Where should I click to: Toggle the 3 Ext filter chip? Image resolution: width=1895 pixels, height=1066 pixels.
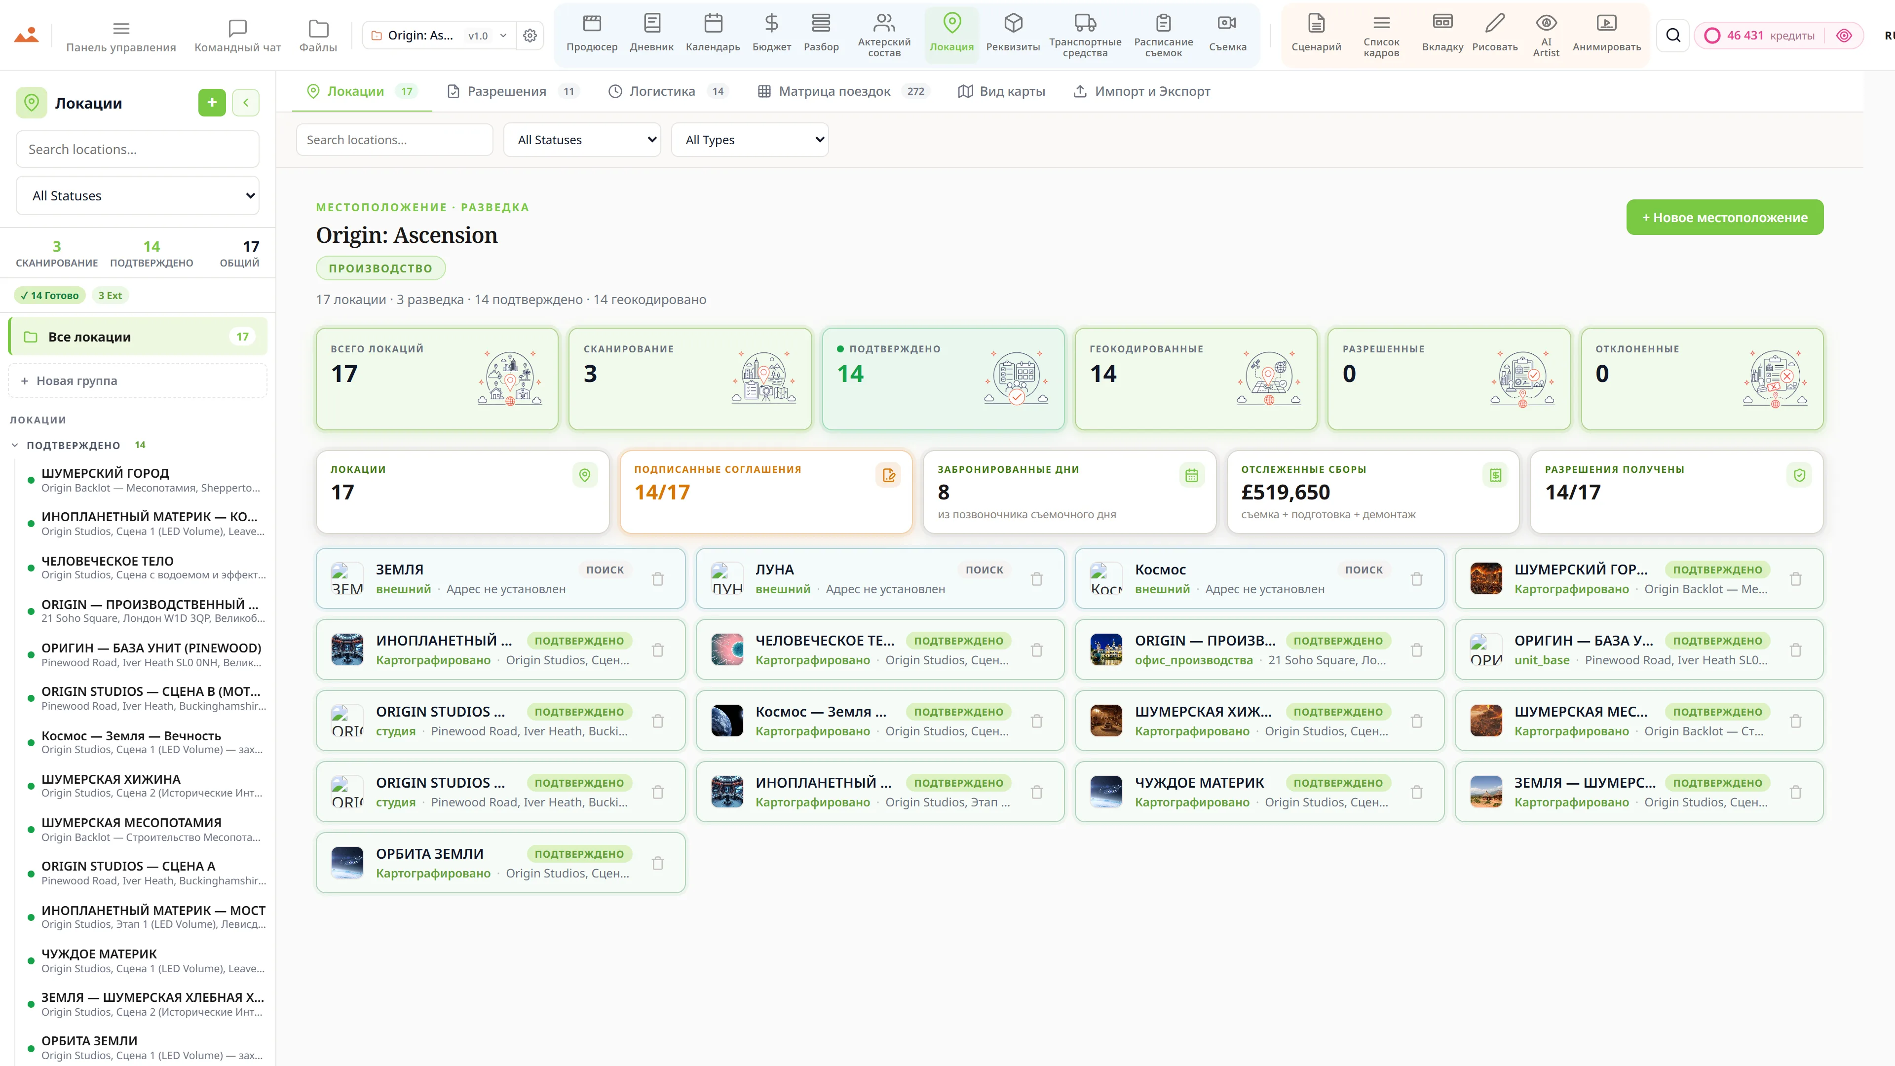[111, 295]
